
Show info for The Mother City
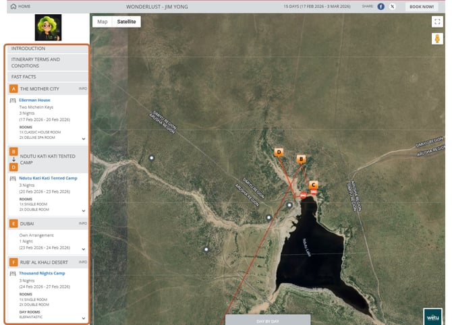pos(83,88)
